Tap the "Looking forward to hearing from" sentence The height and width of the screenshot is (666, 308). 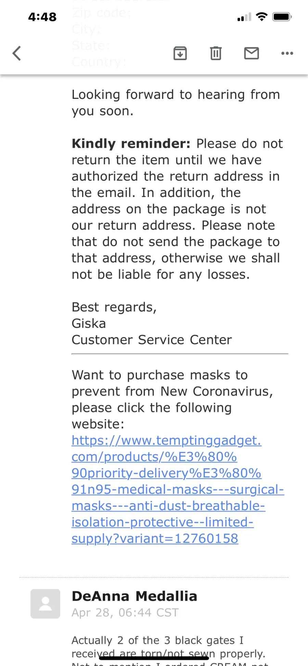click(176, 95)
